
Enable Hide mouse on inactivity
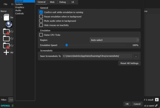click(41, 25)
